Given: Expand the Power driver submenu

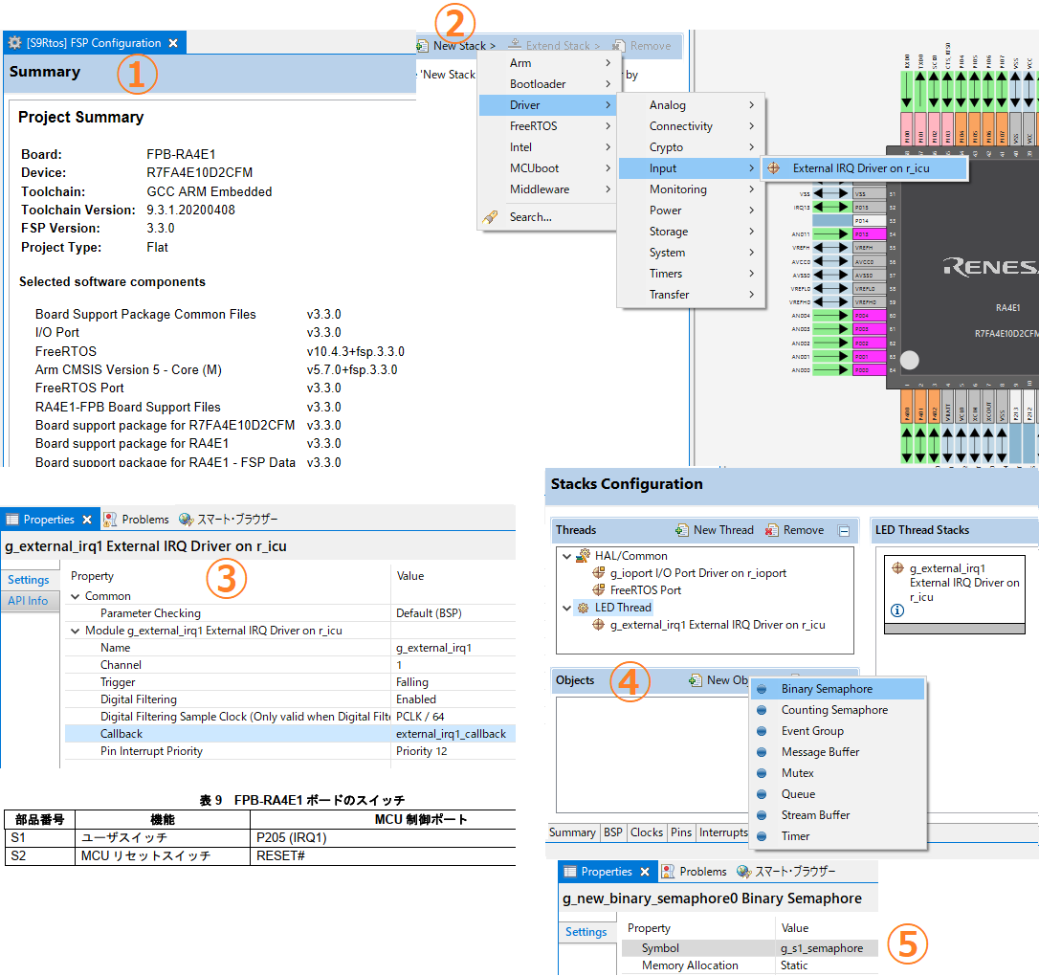Looking at the screenshot, I should (x=692, y=211).
